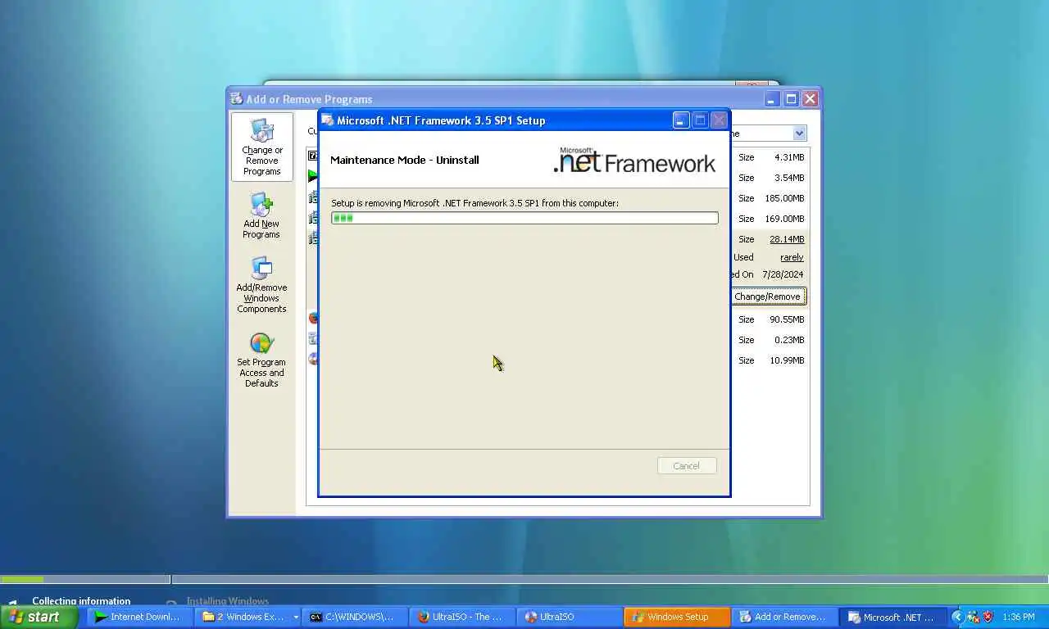Close the Add or Remove Programs window
1049x629 pixels.
[x=810, y=99]
